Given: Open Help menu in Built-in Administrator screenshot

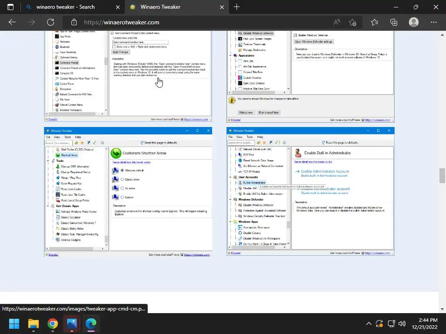Looking at the screenshot, I should click(260, 137).
